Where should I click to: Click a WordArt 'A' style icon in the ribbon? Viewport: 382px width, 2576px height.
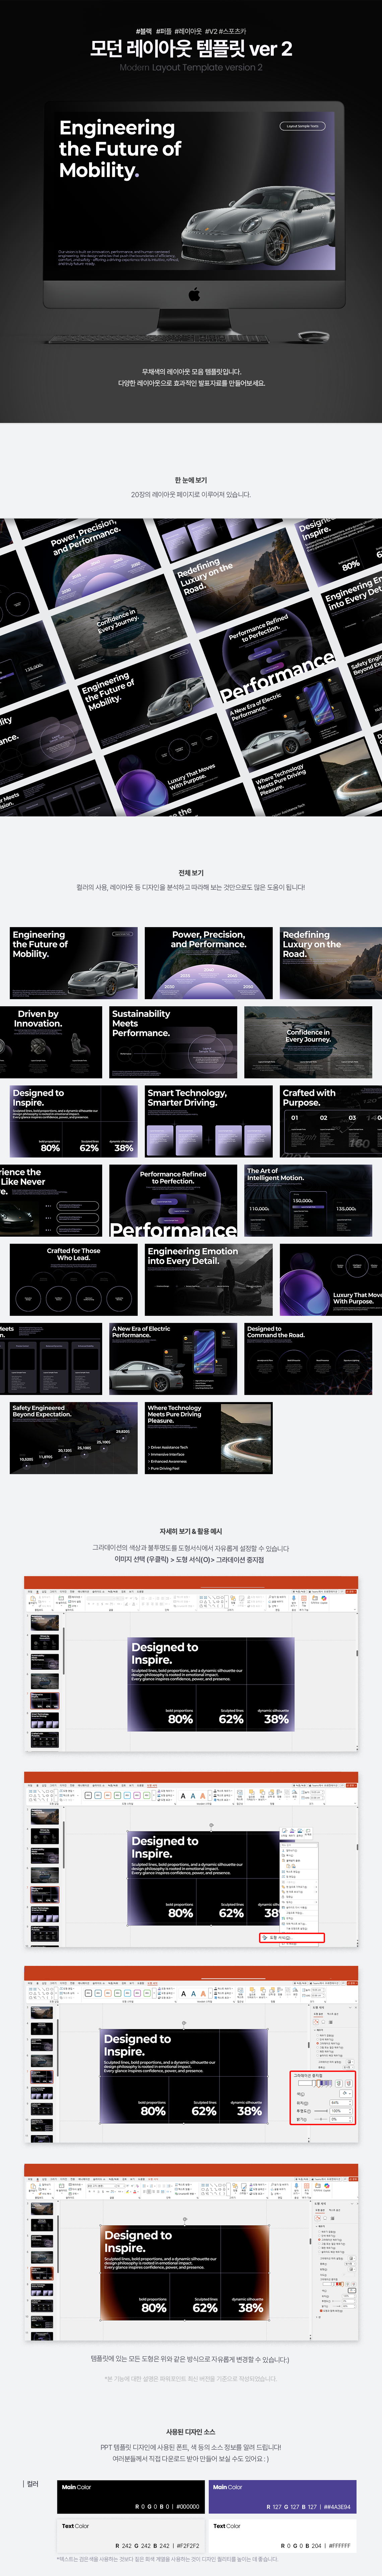click(183, 1796)
